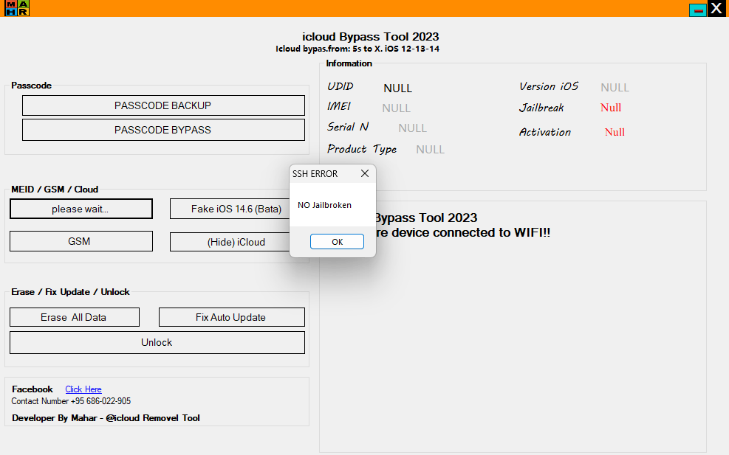Image resolution: width=729 pixels, height=455 pixels.
Task: Click the IMEI label
Action: (x=339, y=106)
